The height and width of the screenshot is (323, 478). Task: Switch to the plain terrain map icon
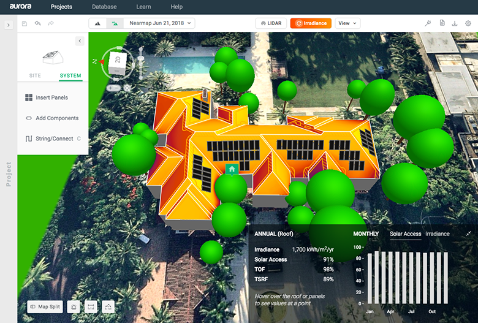tap(97, 23)
